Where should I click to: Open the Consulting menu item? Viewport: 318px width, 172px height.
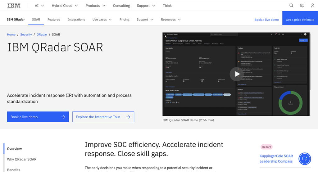(x=121, y=6)
